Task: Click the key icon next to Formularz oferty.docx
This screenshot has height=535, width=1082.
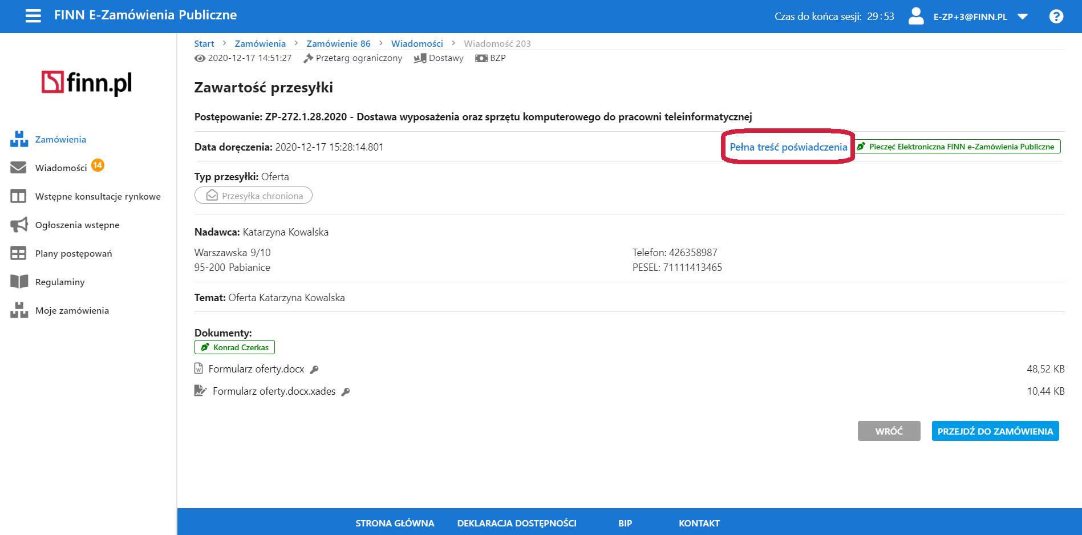Action: [x=314, y=370]
